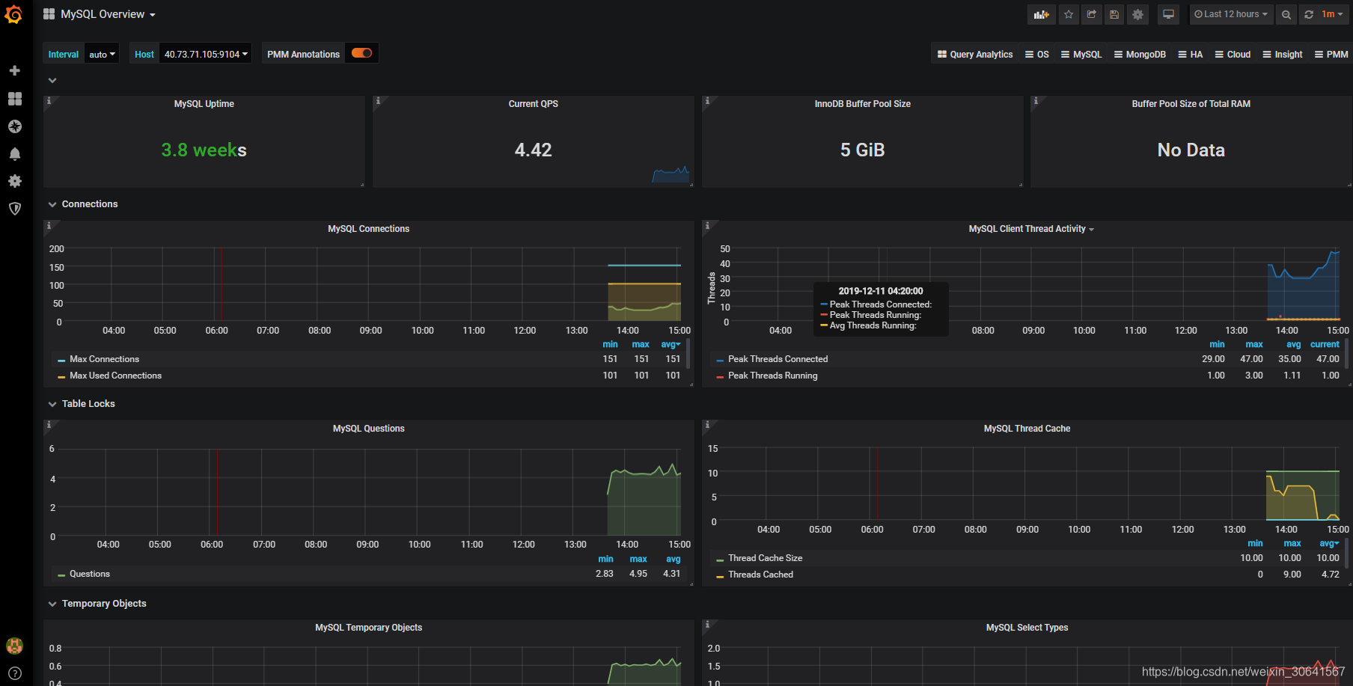1353x686 pixels.
Task: Click info icon on Buffer Pool Size of Total RAM panel
Action: (x=1036, y=100)
